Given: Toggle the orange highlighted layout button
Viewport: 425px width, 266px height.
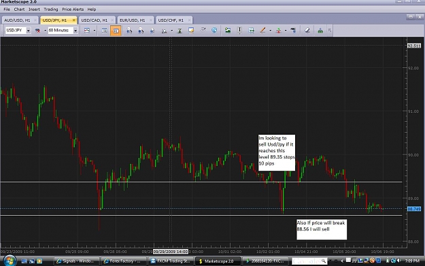Looking at the screenshot, I should [116, 31].
